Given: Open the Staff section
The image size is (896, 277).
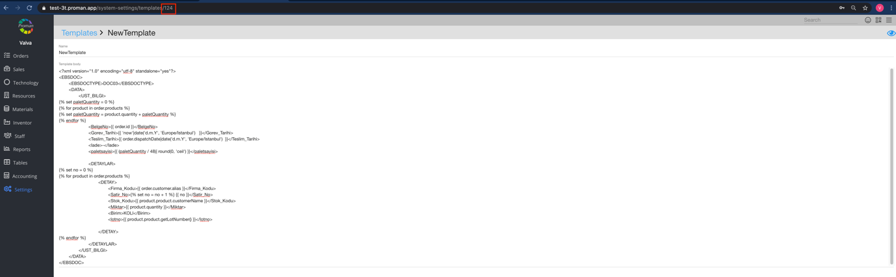Looking at the screenshot, I should coord(20,136).
